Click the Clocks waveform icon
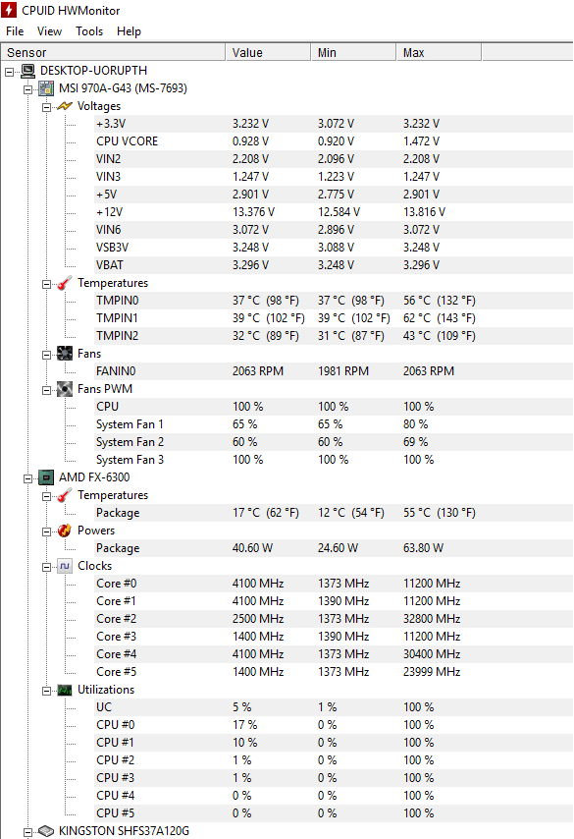The height and width of the screenshot is (839, 574). 65,566
